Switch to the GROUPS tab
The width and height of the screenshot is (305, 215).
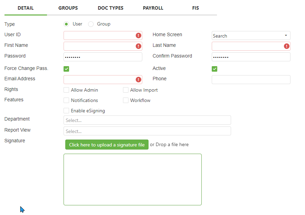pyautogui.click(x=68, y=8)
